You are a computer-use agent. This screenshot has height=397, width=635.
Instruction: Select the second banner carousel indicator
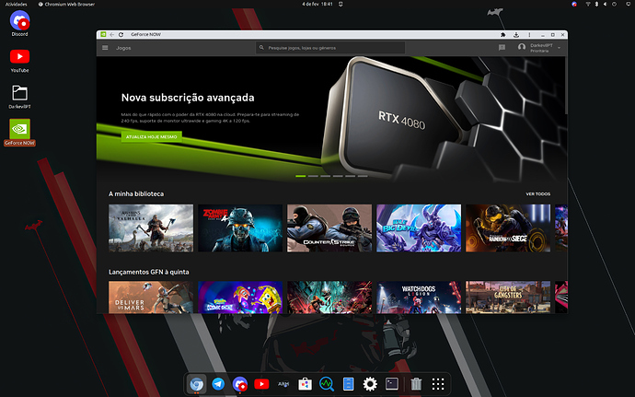313,176
